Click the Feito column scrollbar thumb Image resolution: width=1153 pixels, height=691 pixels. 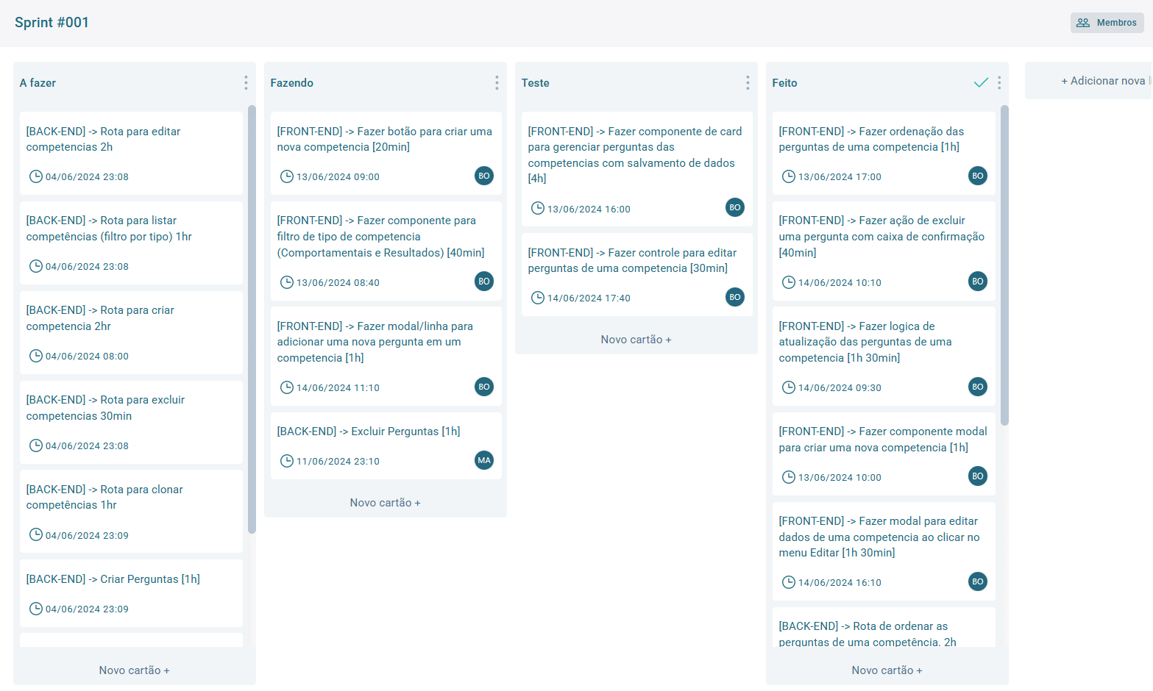tap(1004, 265)
